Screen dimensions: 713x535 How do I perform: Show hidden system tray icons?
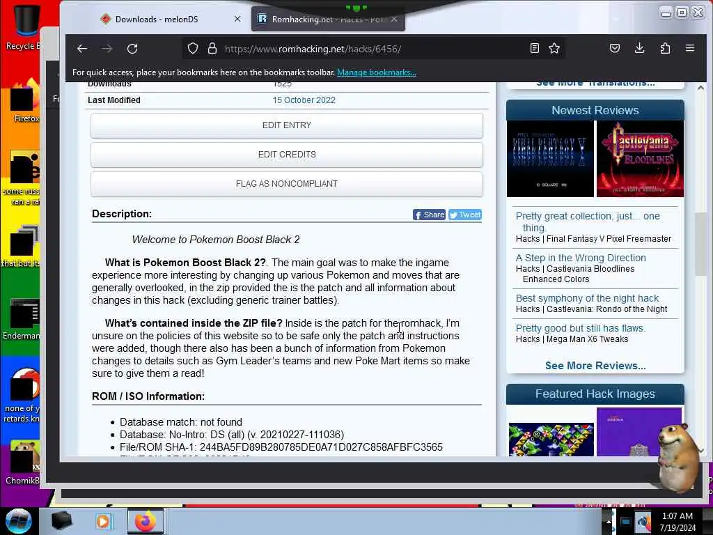point(609,521)
